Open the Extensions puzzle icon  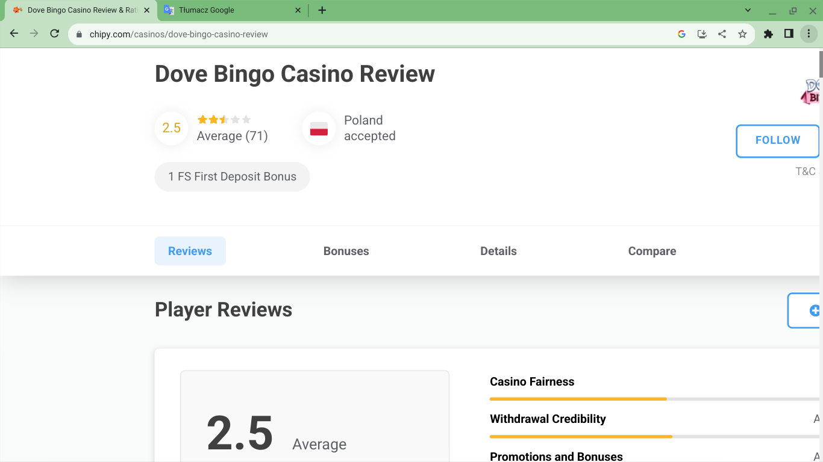tap(768, 34)
